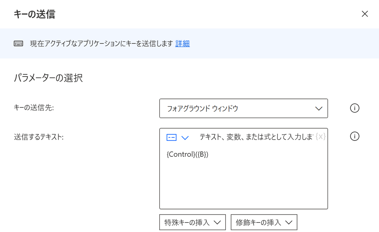Click the chevron on 修飾キーの挿入 button
The image size is (379, 232).
pos(289,223)
